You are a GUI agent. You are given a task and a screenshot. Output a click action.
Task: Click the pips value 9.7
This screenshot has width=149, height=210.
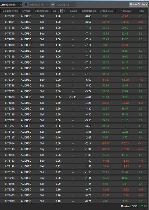140,172
